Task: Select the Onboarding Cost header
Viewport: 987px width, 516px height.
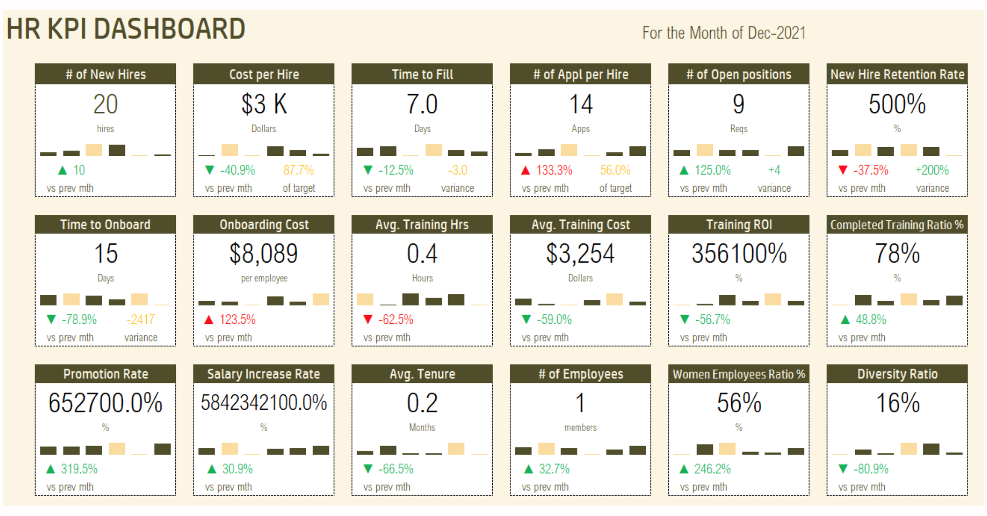Action: point(264,224)
